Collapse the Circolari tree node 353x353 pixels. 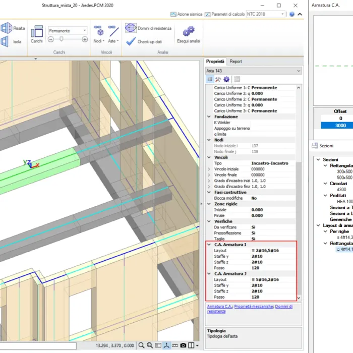(325, 184)
